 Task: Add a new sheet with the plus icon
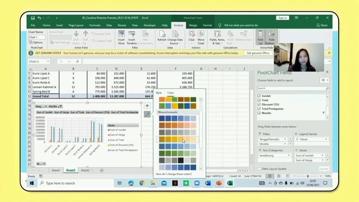102,171
